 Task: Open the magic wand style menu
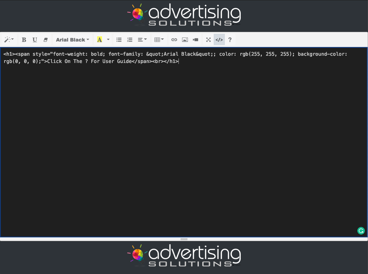pos(8,39)
